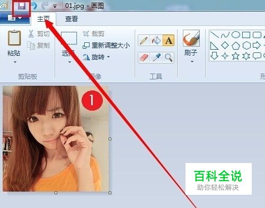265x208 pixels.
Task: Click the canvas bottom-right corner handle
Action: point(110,193)
